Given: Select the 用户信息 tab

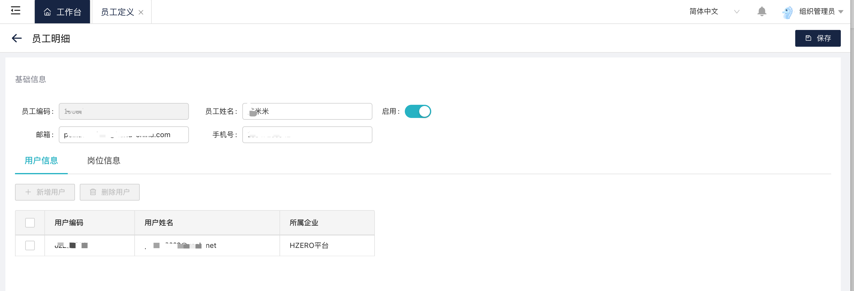Looking at the screenshot, I should click(41, 160).
